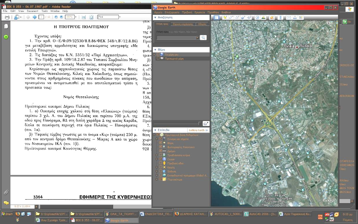Viewport: 358px width, 224px height.
Task: Open the Find options dropdown in Adobe Reader
Action: pos(120,17)
